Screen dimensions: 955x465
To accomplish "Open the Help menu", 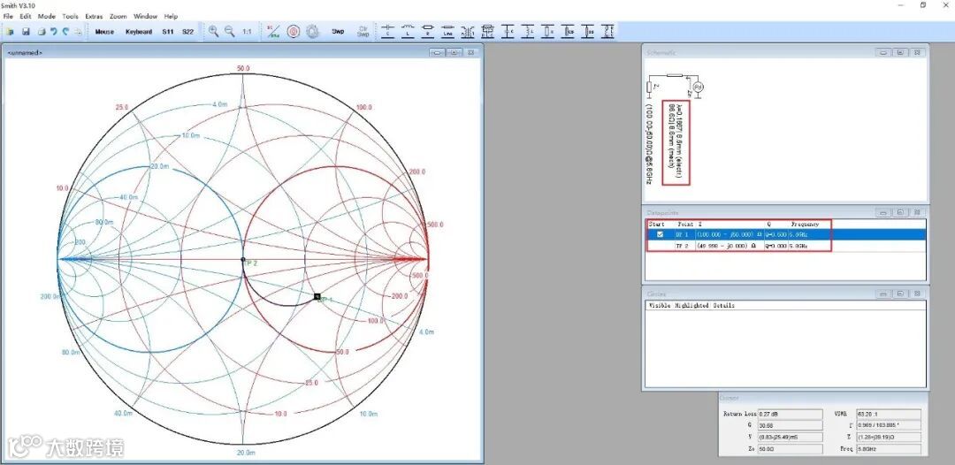I will pos(172,17).
